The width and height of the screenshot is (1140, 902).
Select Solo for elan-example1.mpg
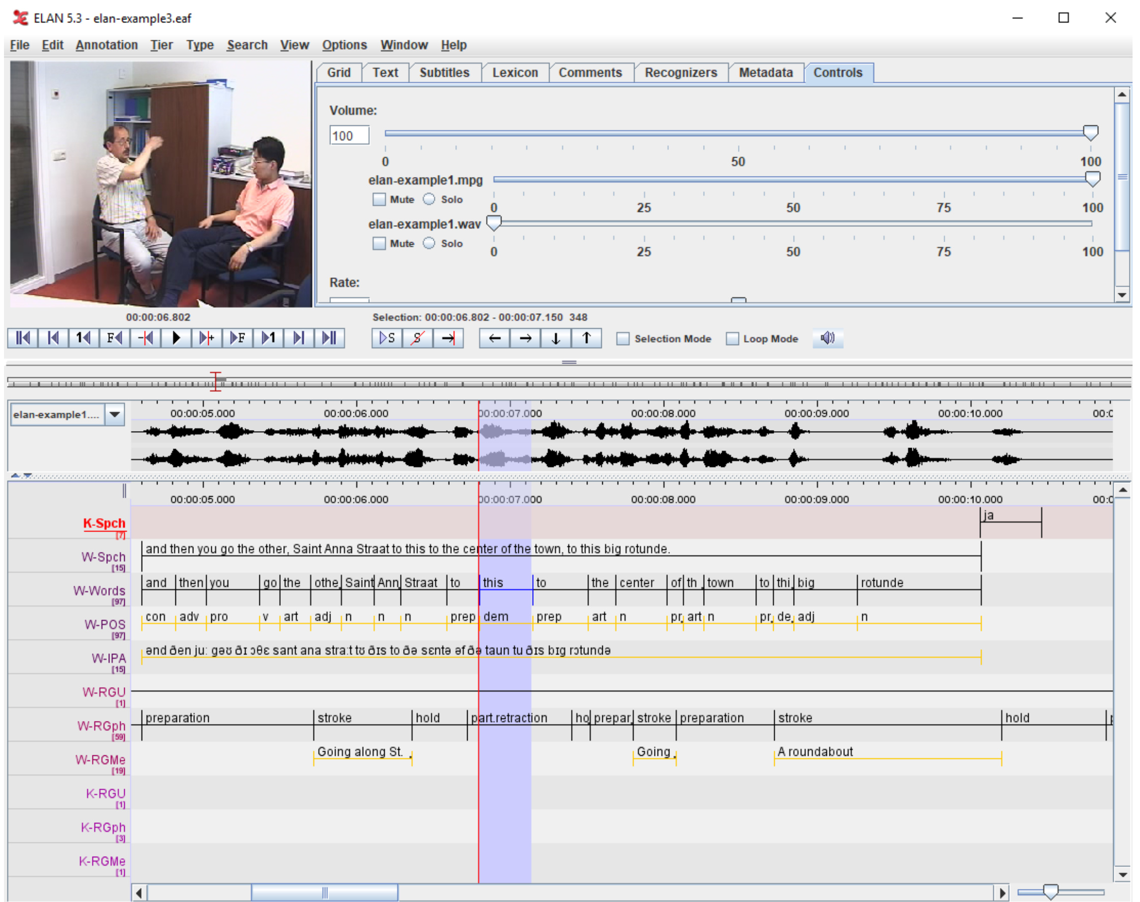click(429, 199)
